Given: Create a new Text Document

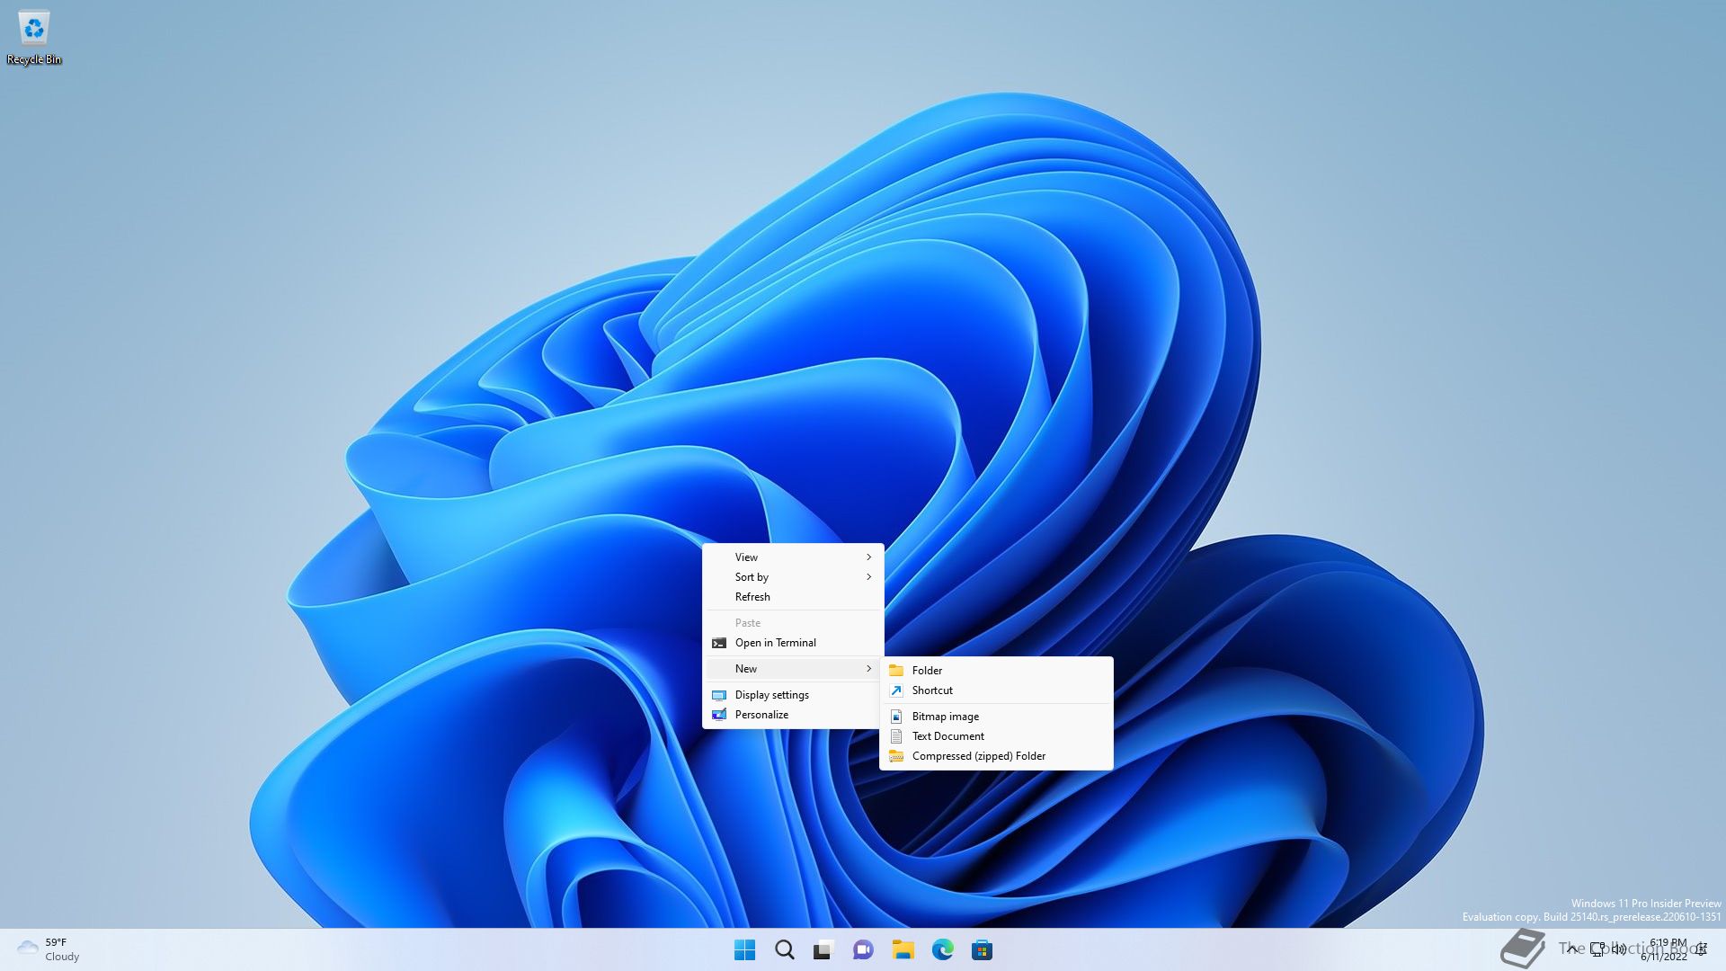Looking at the screenshot, I should 996,736.
